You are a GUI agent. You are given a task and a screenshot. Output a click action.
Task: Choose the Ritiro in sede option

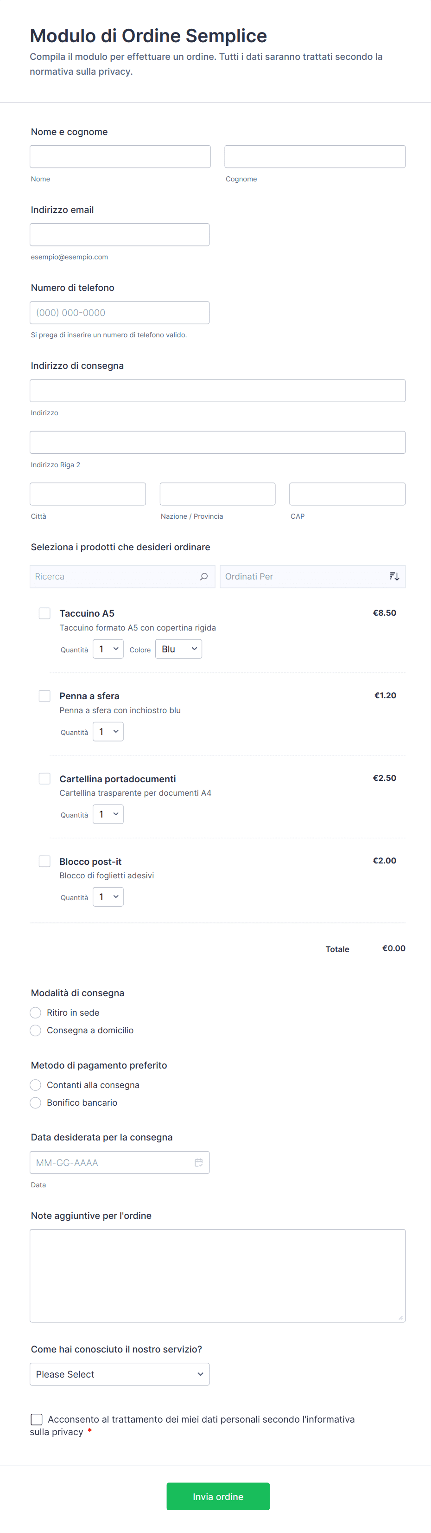[36, 1012]
